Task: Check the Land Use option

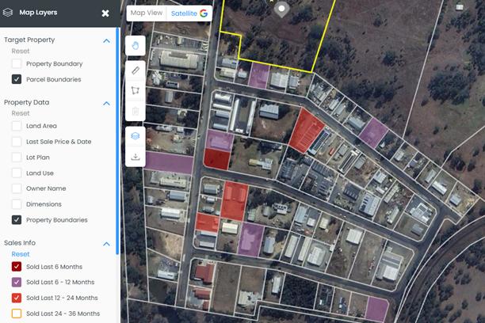Action: click(x=17, y=173)
